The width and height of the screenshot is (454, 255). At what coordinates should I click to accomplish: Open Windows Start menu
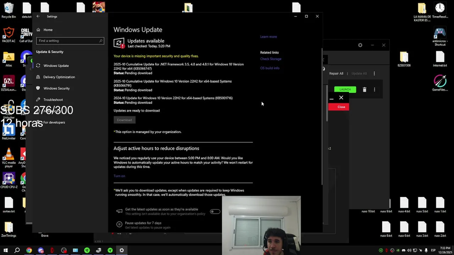pyautogui.click(x=5, y=250)
